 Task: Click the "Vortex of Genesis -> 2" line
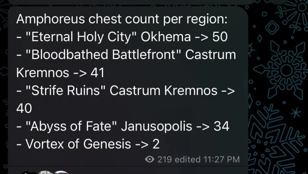click(x=88, y=144)
